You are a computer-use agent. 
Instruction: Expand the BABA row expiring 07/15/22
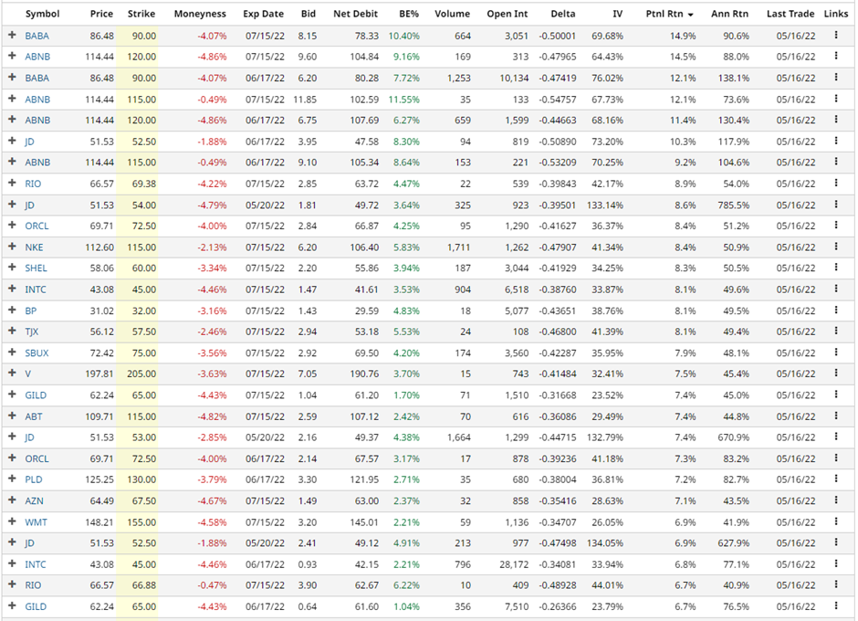click(x=12, y=35)
